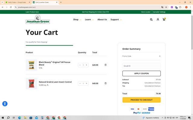Remove Black Beauty Tall Fescue with trash icon
Image resolution: width=193 pixels, height=120 pixels.
(x=106, y=65)
